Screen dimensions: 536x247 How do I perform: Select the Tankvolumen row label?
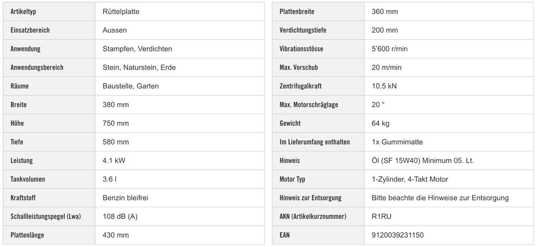click(28, 179)
